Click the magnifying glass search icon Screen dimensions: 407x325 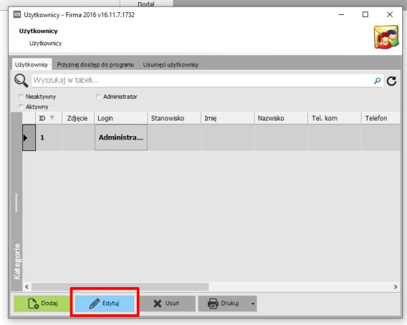click(21, 80)
